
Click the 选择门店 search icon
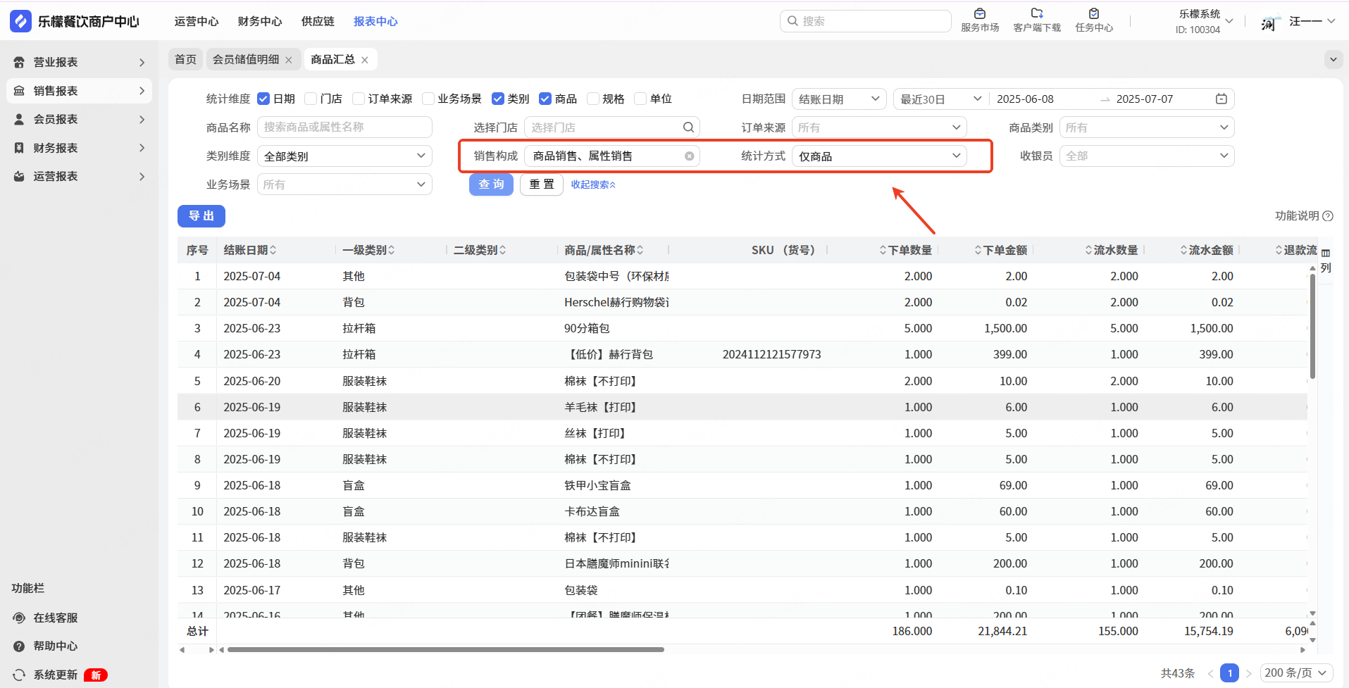(688, 127)
